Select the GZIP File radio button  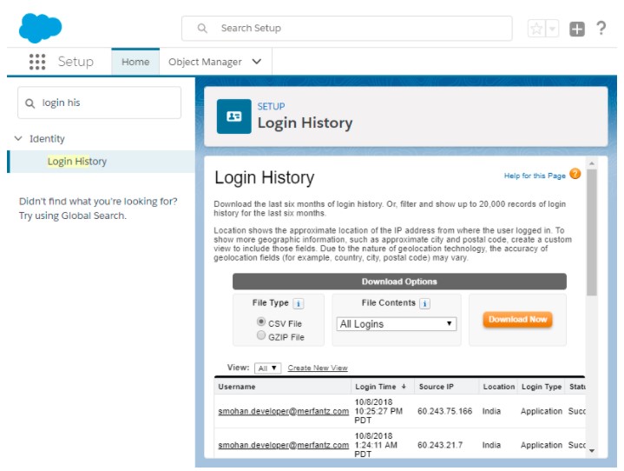coord(261,335)
